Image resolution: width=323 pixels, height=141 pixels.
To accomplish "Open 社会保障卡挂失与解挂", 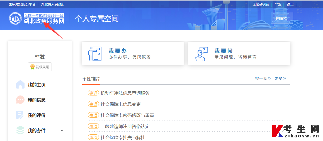I will (x=123, y=137).
